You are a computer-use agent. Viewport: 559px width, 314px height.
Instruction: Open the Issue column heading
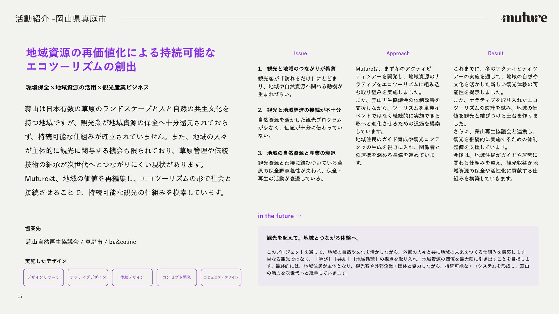300,53
